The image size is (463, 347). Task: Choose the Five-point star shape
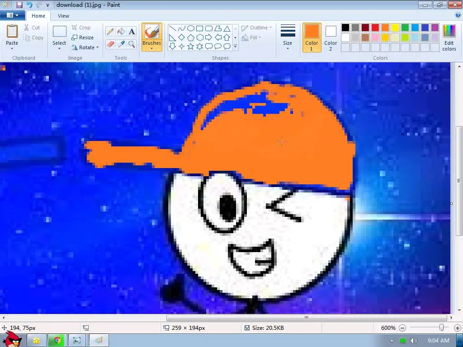tap(191, 47)
